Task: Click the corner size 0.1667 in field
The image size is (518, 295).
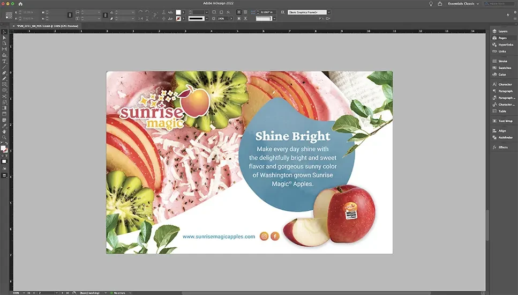Action: click(x=268, y=12)
